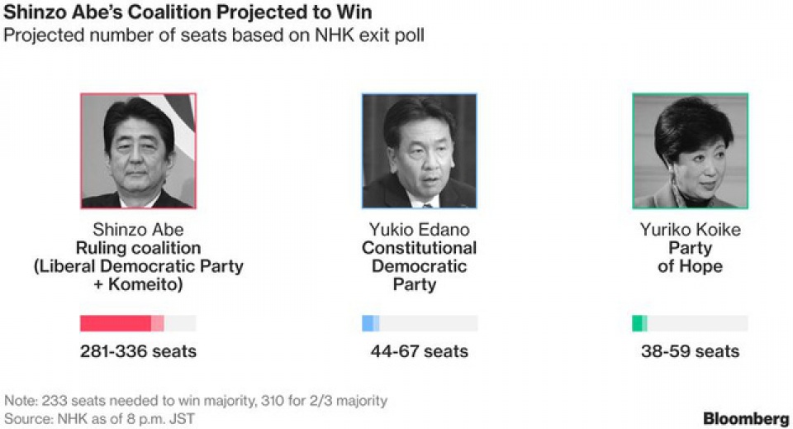Click the "Yuriko Koike" name label
The width and height of the screenshot is (793, 429).
pos(690,229)
